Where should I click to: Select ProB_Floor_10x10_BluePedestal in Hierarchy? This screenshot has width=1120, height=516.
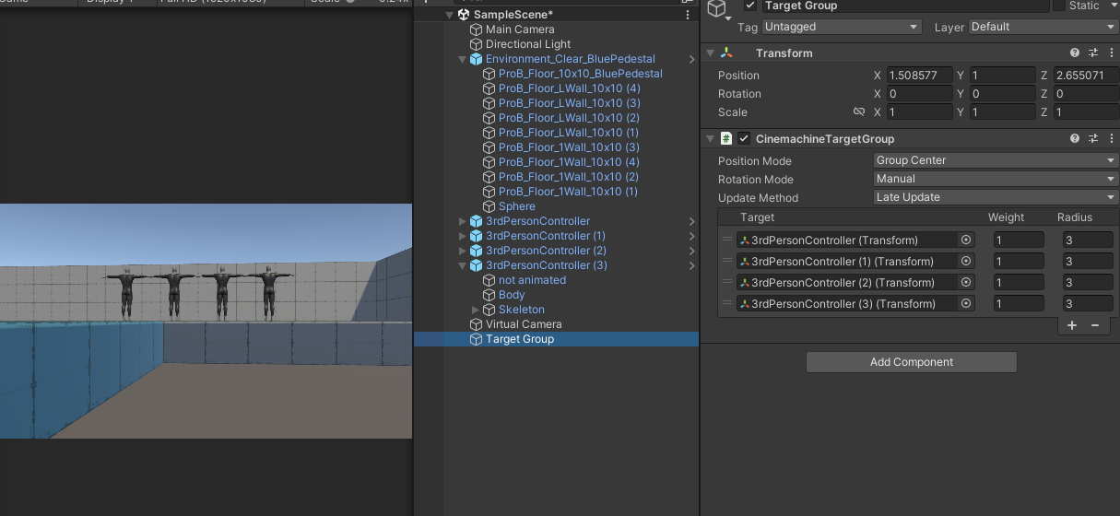581,74
